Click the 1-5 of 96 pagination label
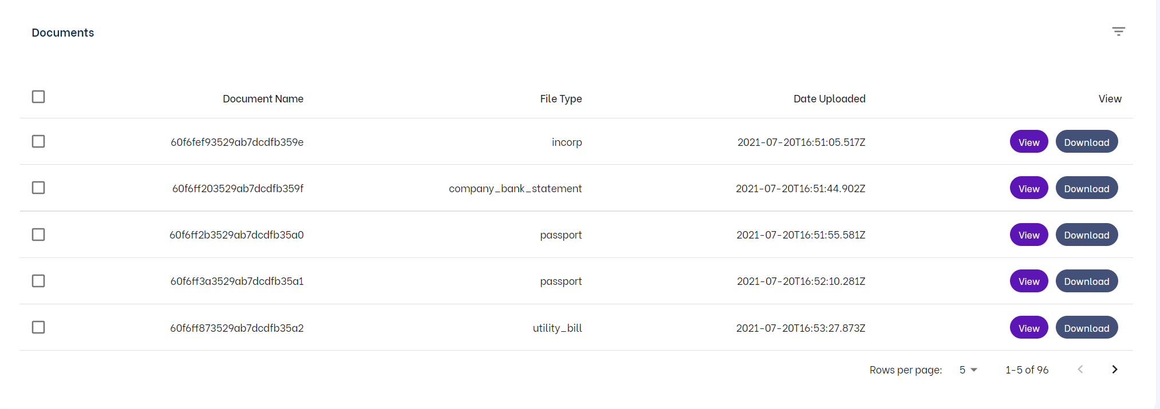 point(1027,370)
